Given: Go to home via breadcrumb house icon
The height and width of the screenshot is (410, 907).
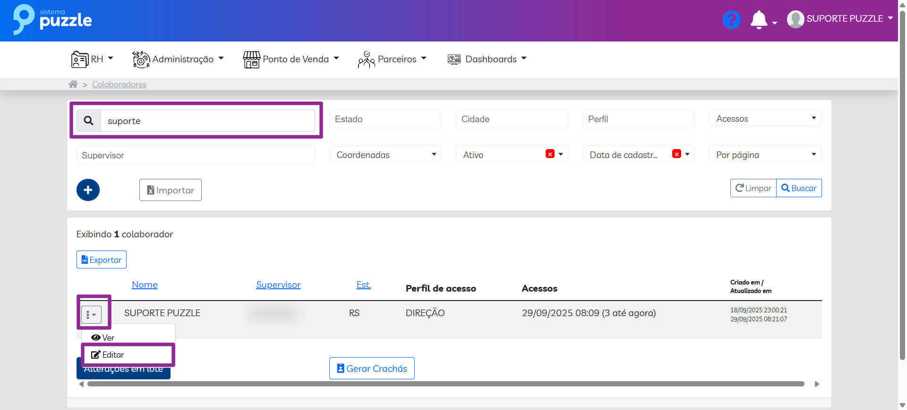Looking at the screenshot, I should pos(73,84).
